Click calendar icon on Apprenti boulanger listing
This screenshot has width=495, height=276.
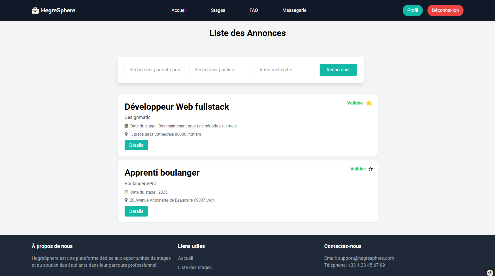(x=126, y=192)
